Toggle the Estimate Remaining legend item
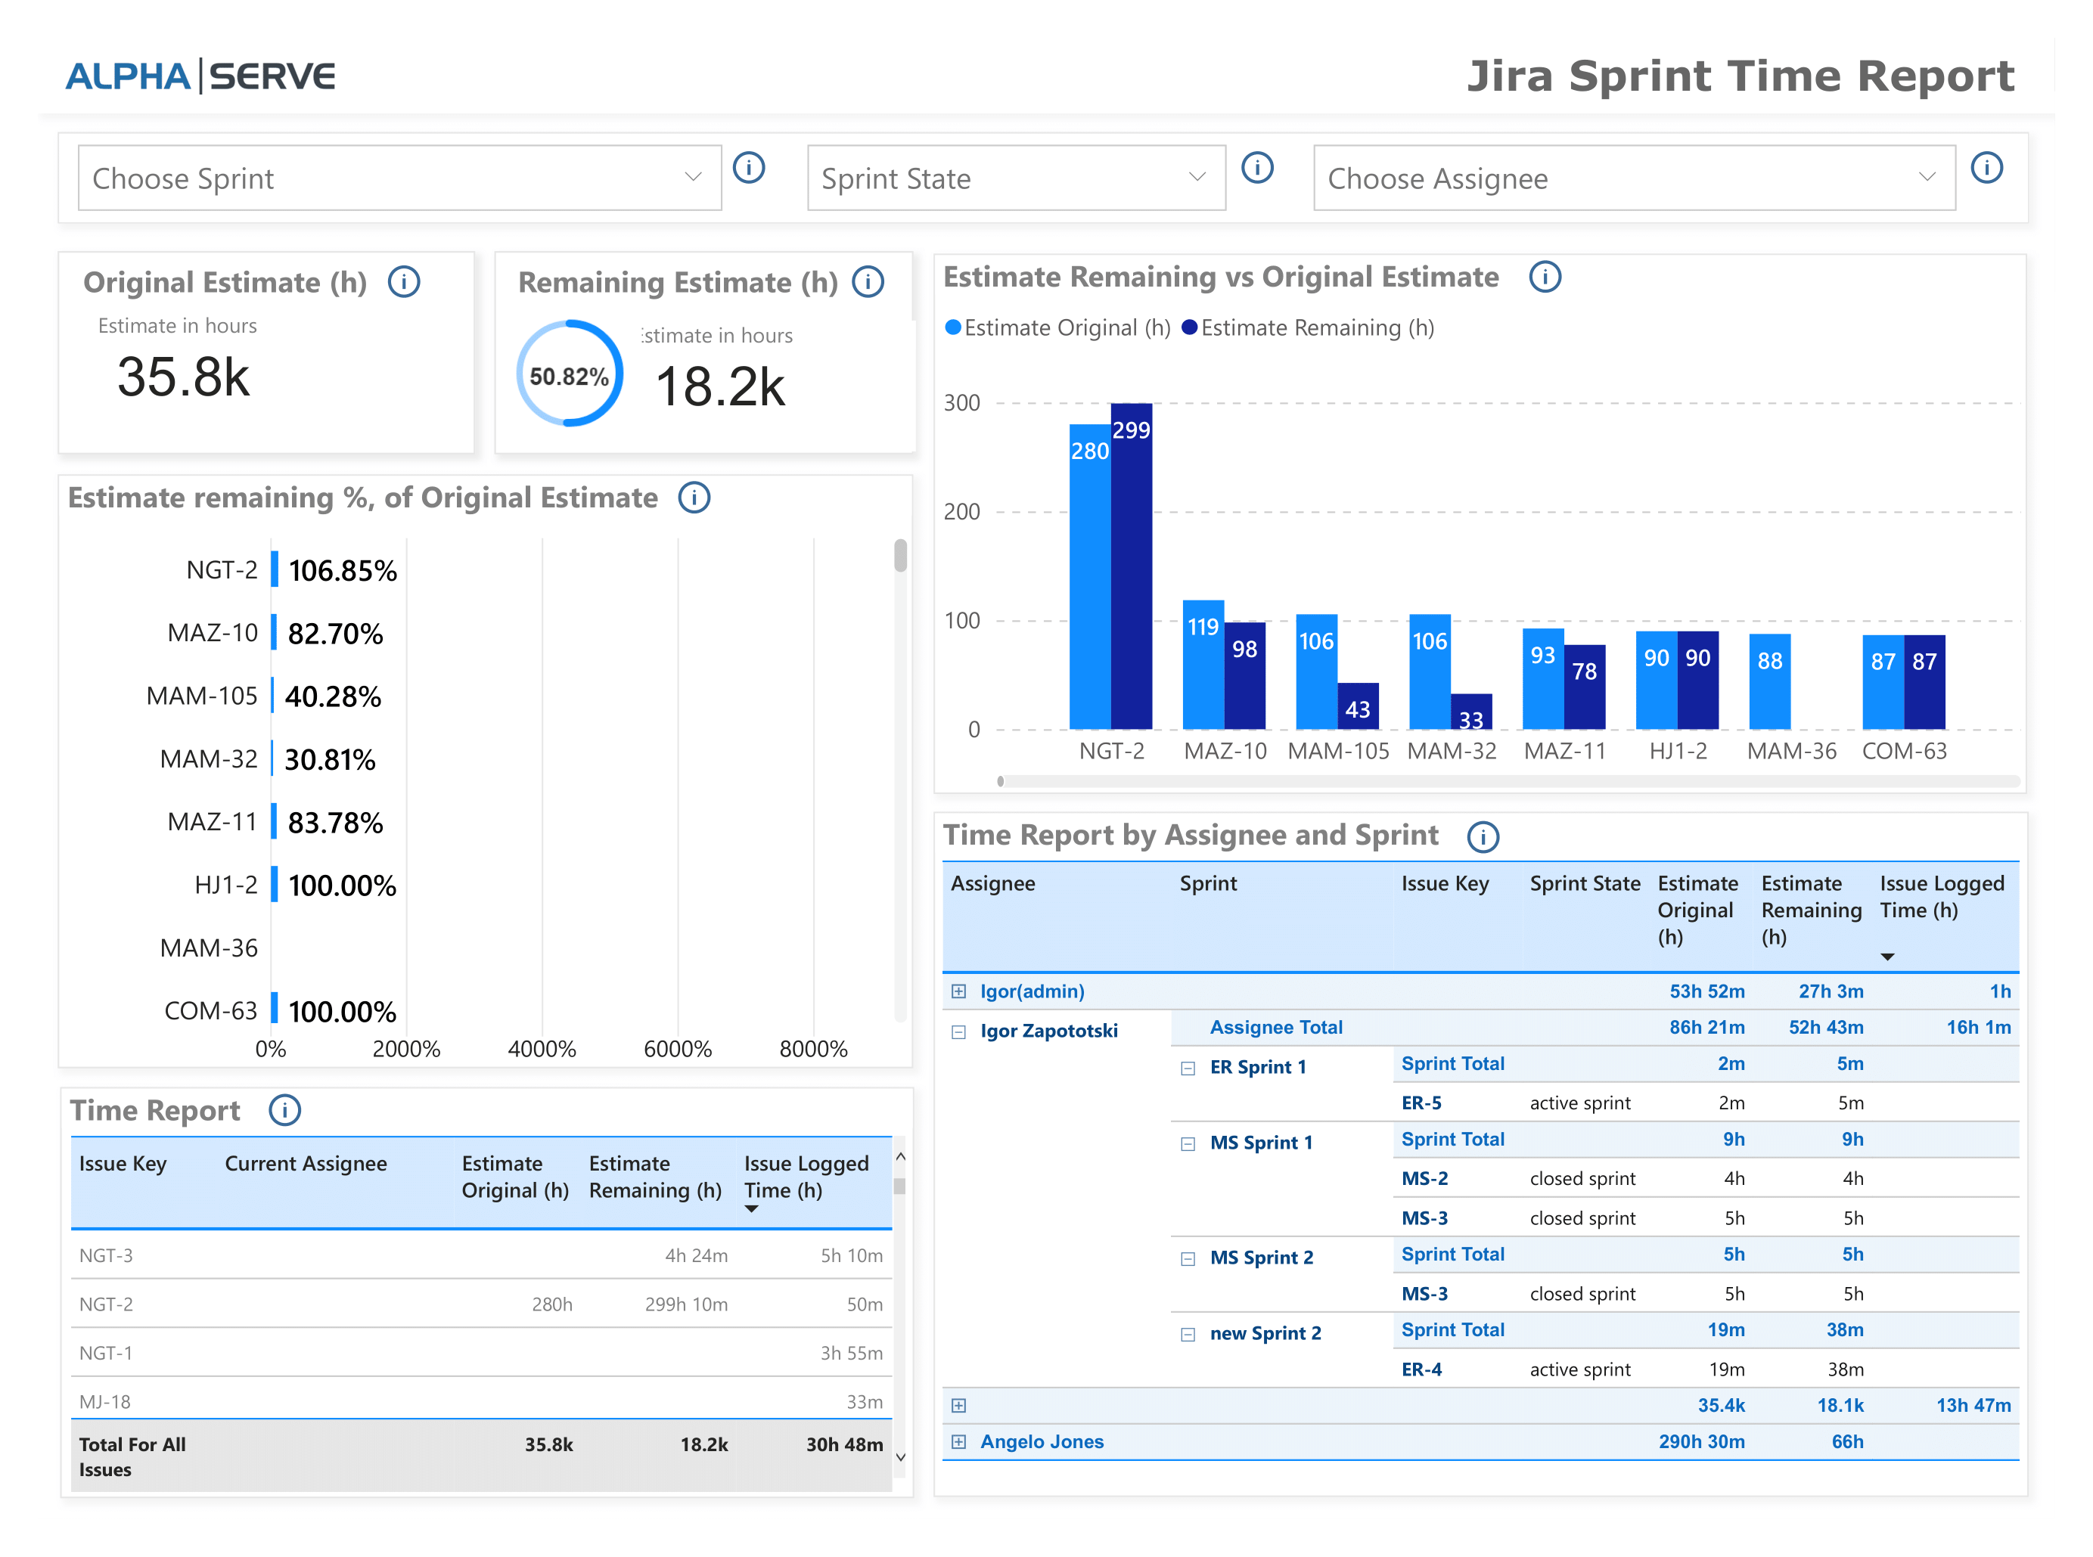The height and width of the screenshot is (1557, 2093). 1309,327
